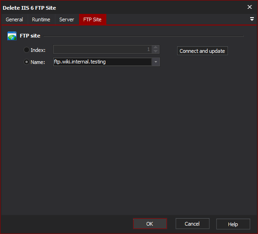Open the tab list menu icon

click(252, 19)
